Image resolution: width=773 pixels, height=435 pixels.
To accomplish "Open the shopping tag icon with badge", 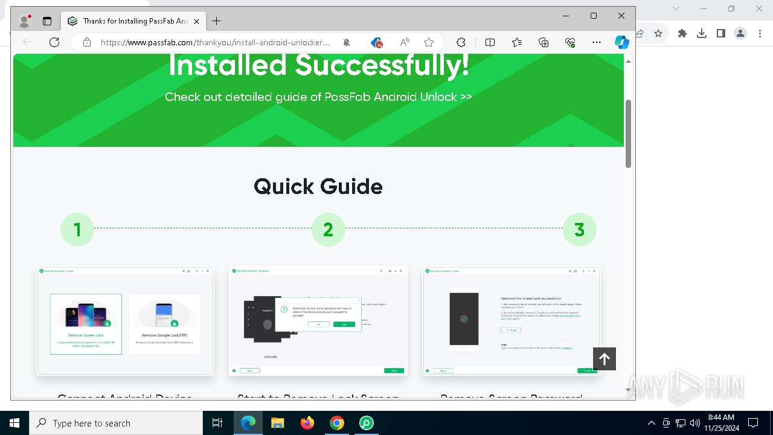I will click(376, 42).
